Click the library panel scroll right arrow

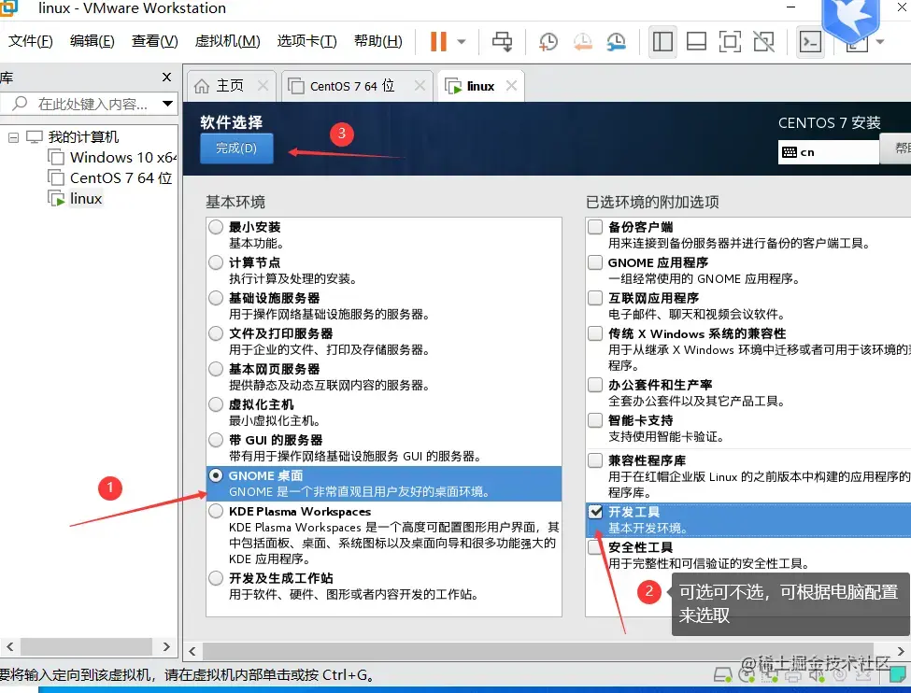166,646
